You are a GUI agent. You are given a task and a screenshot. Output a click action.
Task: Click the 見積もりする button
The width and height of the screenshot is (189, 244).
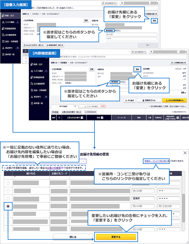pyautogui.click(x=149, y=100)
